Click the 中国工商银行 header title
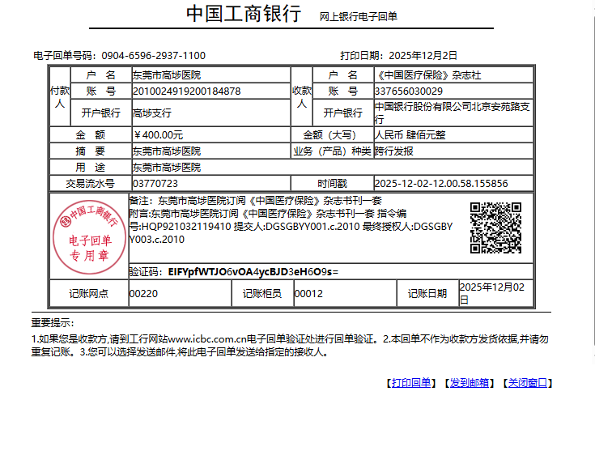Viewport: 595px width, 451px height. [244, 14]
